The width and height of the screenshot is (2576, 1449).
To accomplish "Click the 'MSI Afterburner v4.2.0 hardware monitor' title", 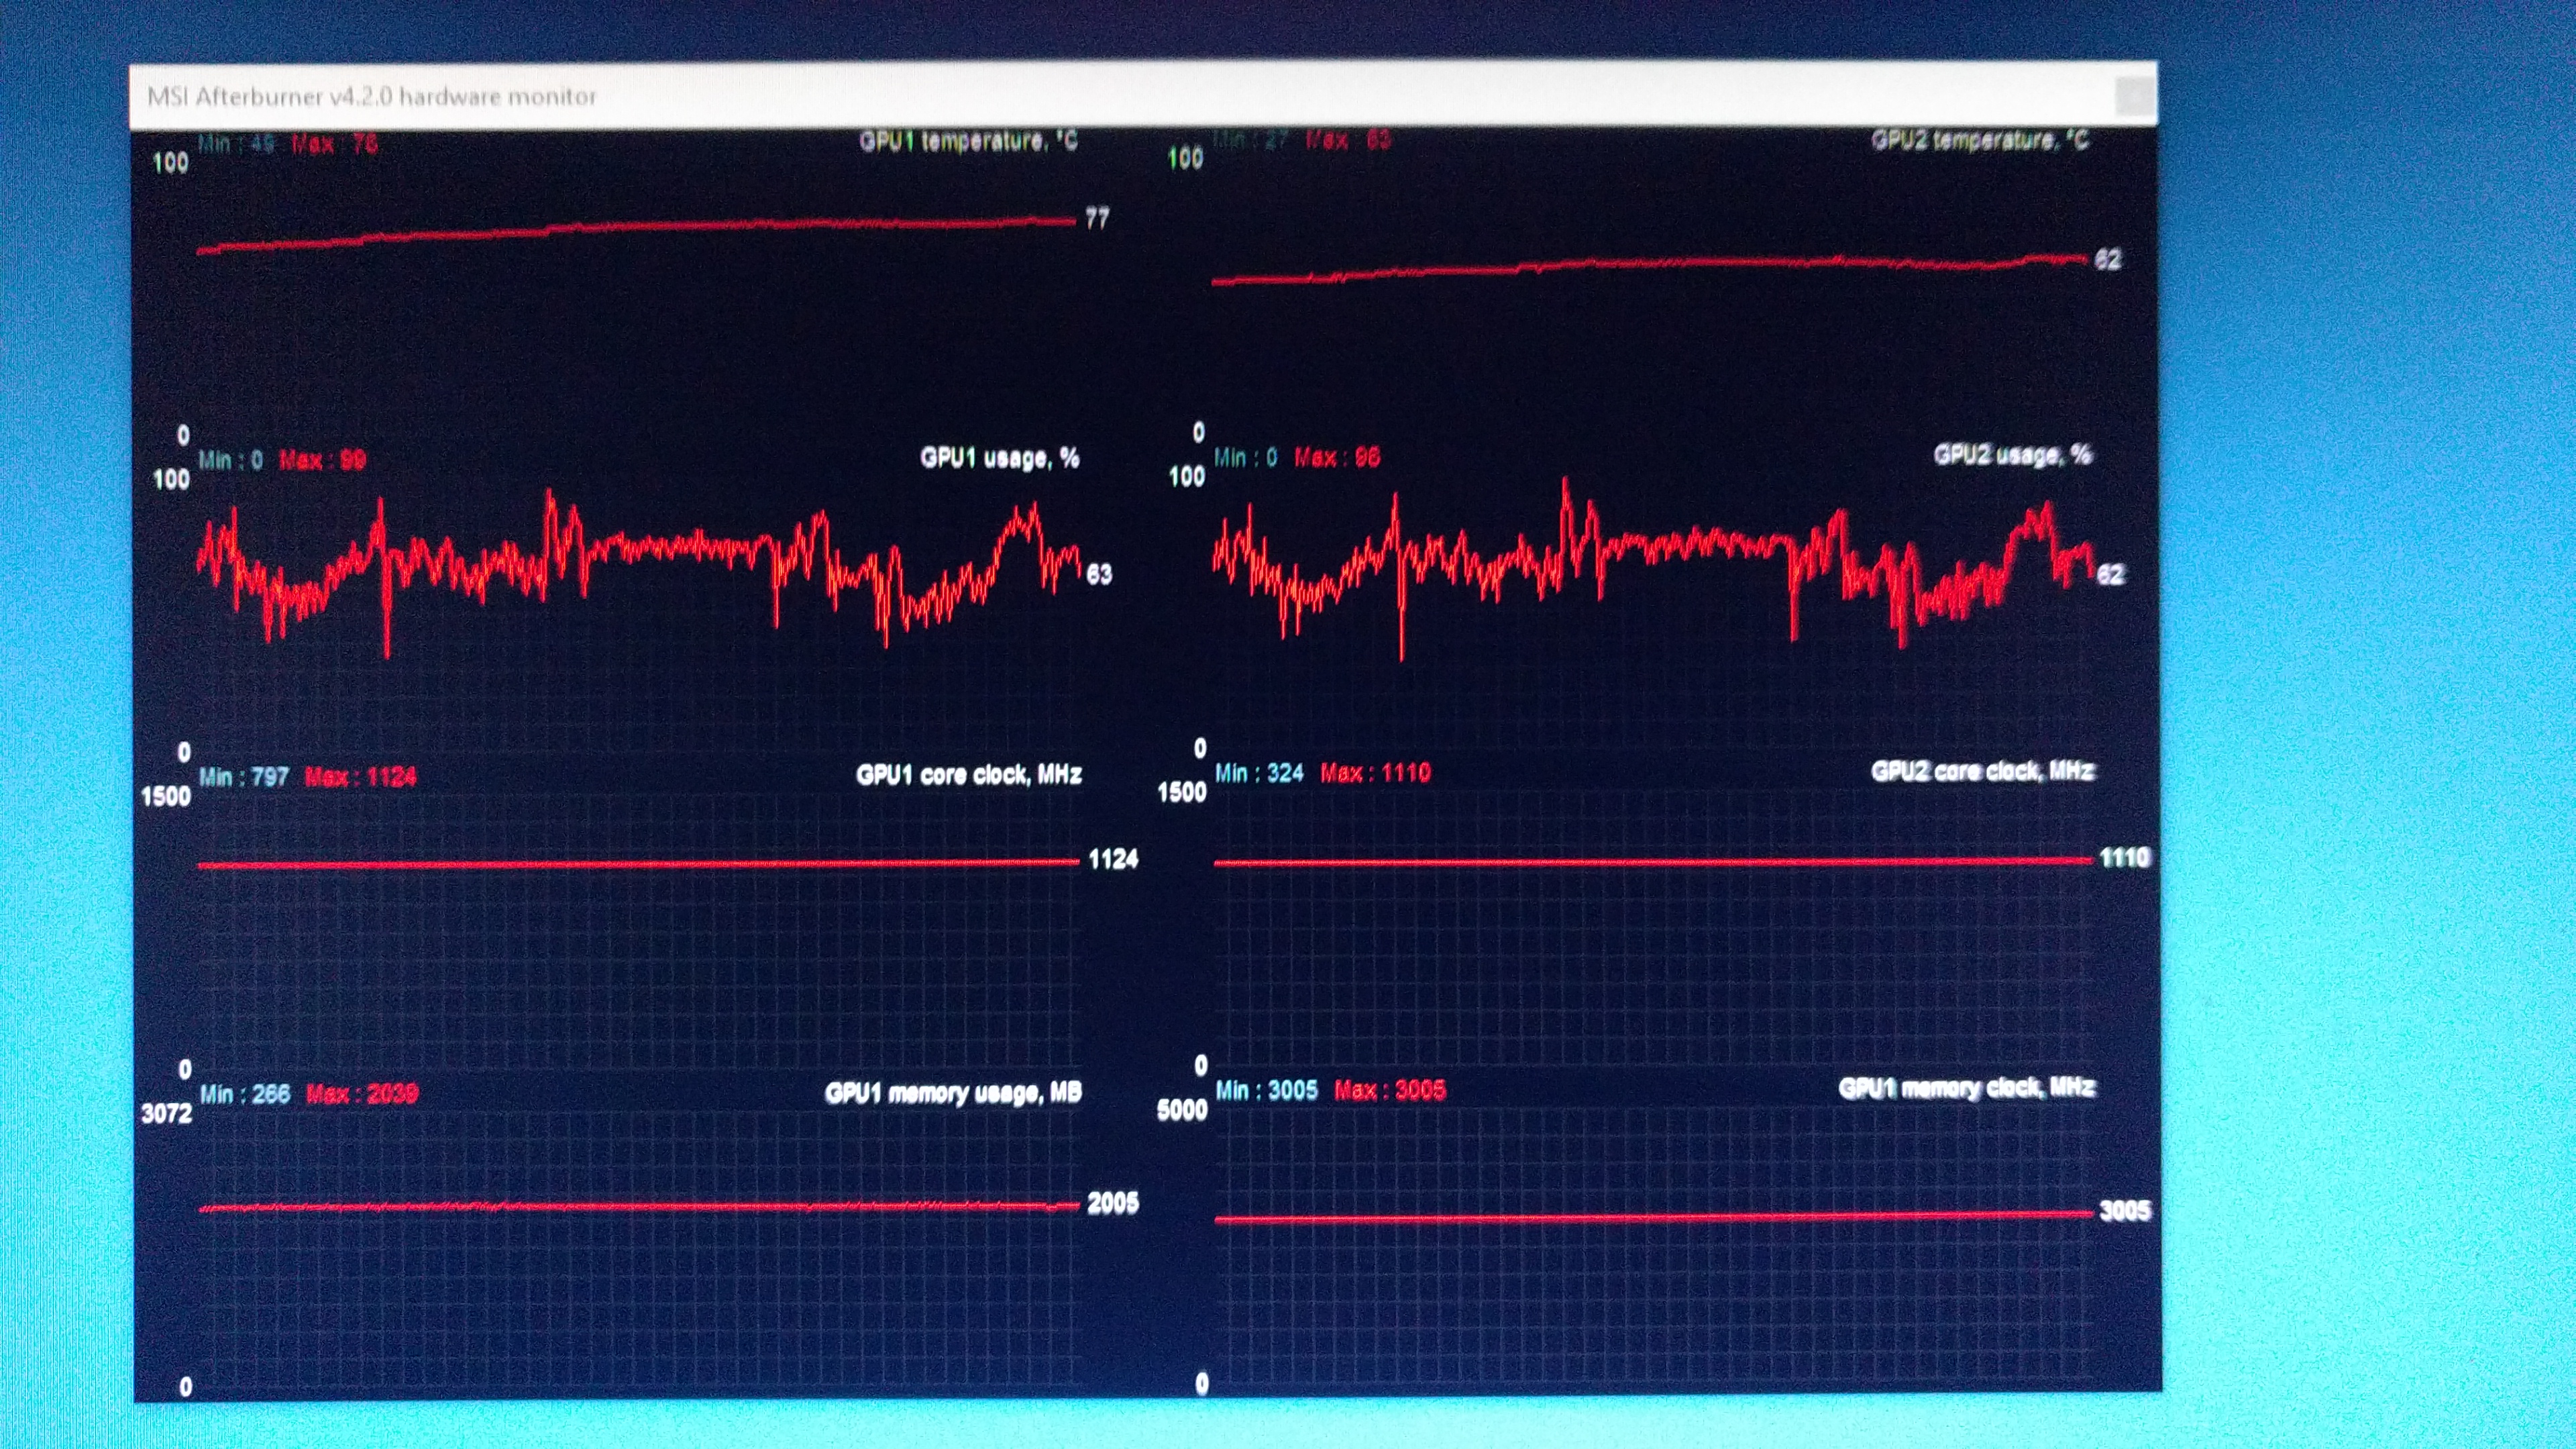I will coord(371,97).
